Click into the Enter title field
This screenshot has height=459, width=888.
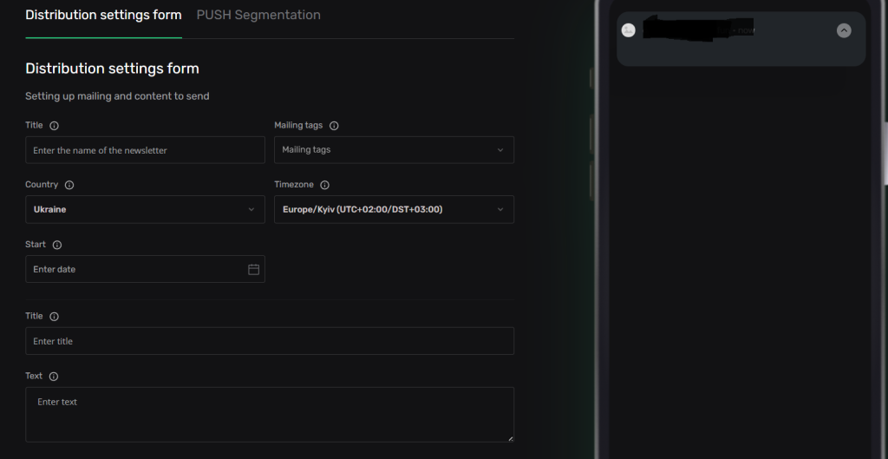pyautogui.click(x=269, y=341)
